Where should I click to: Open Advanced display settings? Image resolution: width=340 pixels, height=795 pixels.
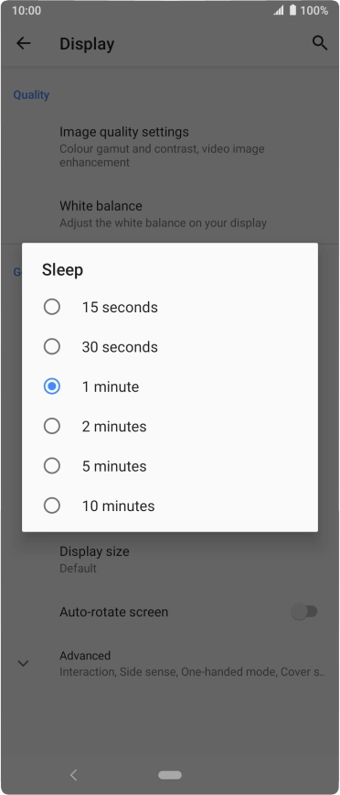[x=170, y=663]
